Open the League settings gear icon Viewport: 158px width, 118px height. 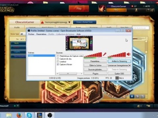(x=152, y=10)
